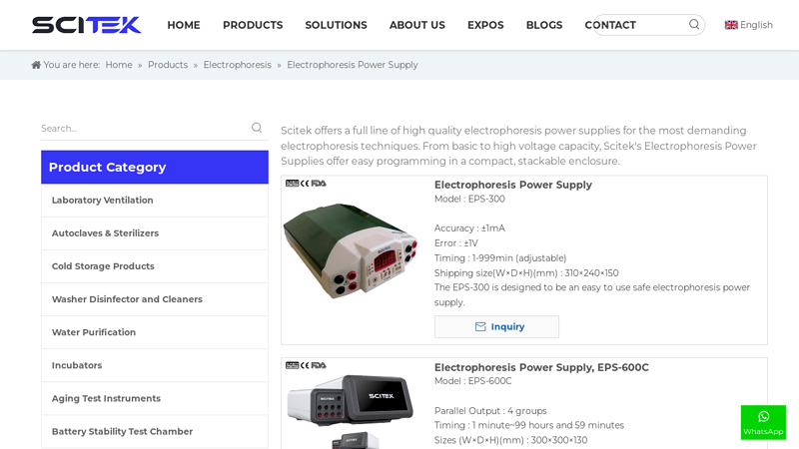The height and width of the screenshot is (449, 799).
Task: Click the sidebar search magnifier icon
Action: click(257, 128)
